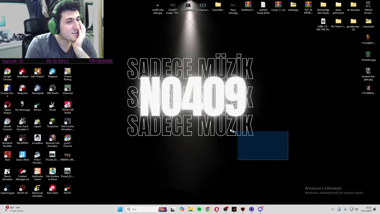Select the Greenbox.jpg file
The image size is (380, 214).
click(x=368, y=56)
